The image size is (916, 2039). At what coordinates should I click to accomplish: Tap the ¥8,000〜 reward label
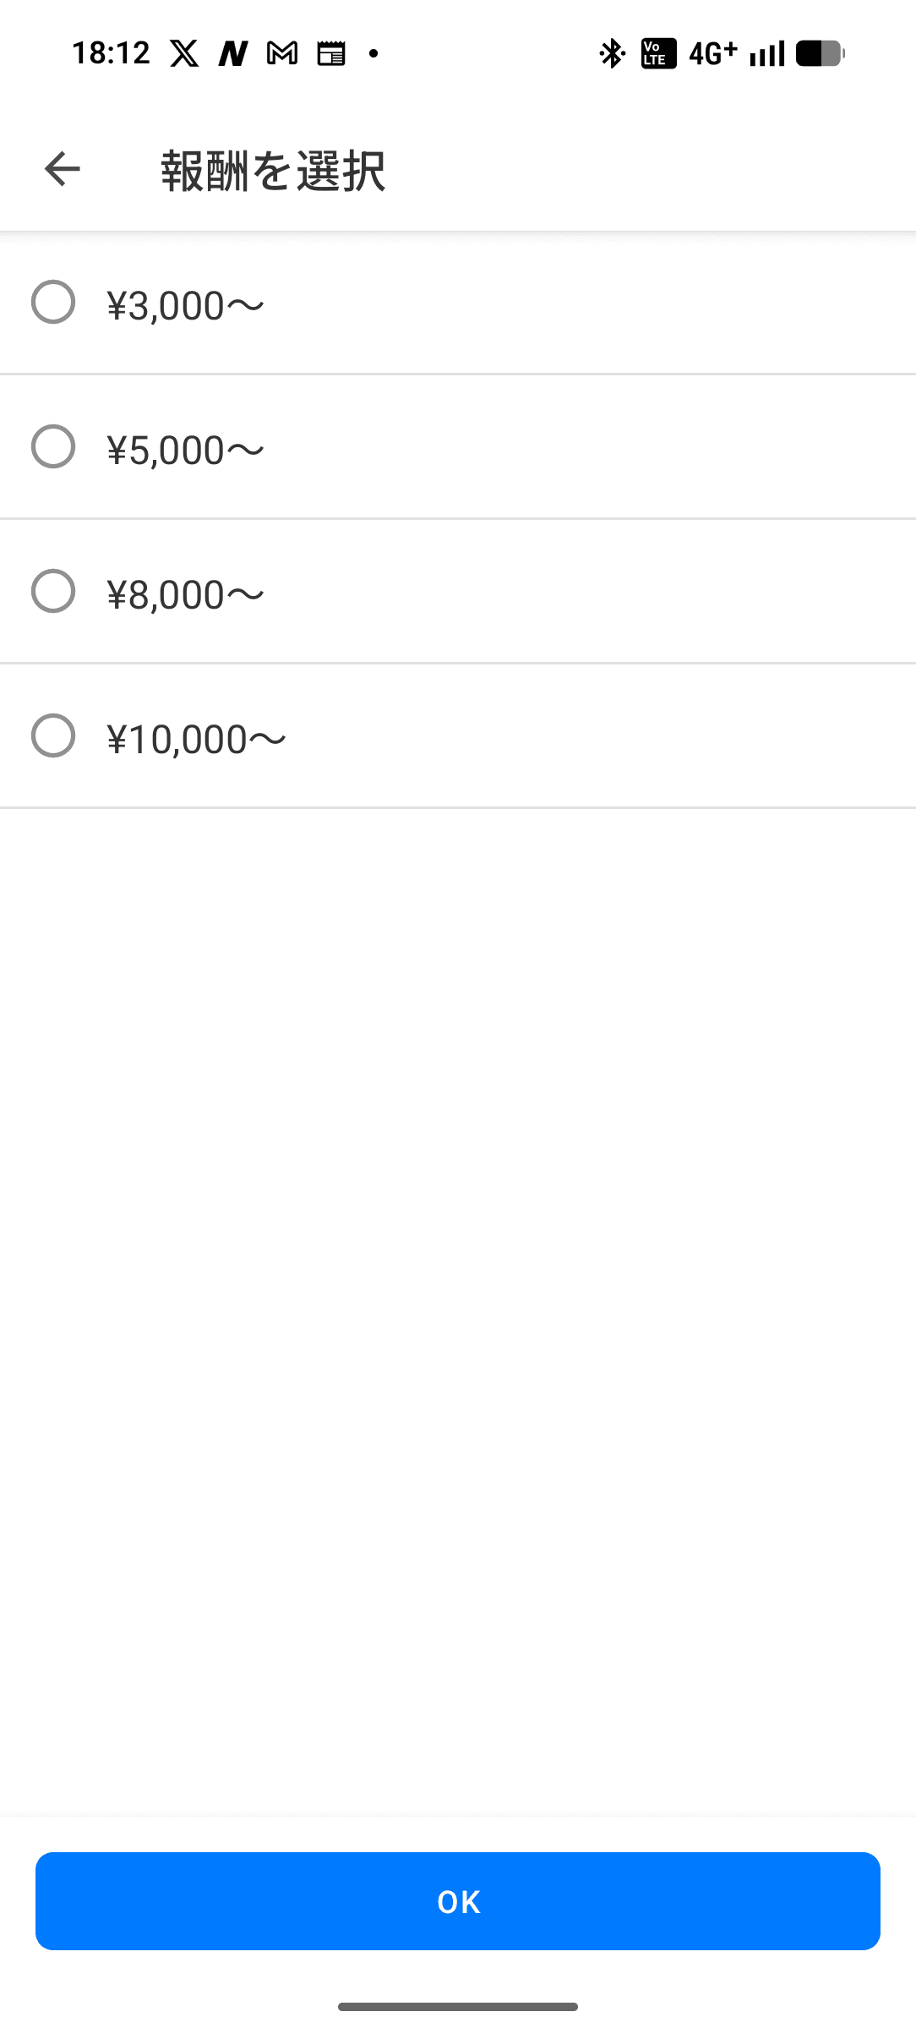tap(186, 594)
